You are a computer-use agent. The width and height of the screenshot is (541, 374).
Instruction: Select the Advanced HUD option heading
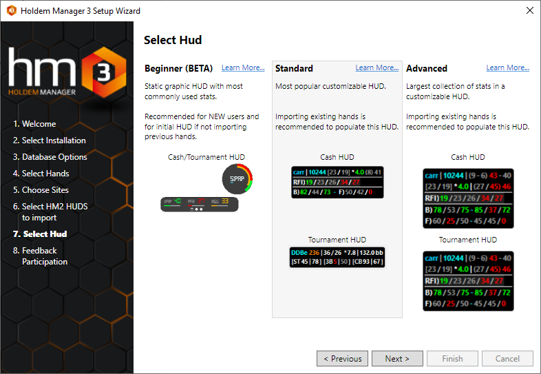click(x=427, y=68)
